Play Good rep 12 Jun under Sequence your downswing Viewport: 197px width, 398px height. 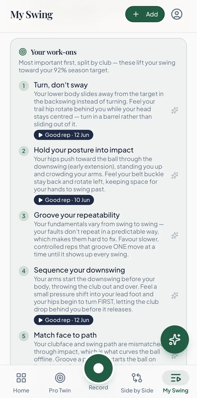click(64, 320)
